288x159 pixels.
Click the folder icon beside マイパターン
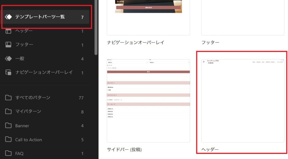pyautogui.click(x=8, y=111)
